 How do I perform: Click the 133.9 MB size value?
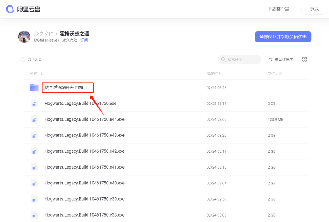pyautogui.click(x=275, y=119)
